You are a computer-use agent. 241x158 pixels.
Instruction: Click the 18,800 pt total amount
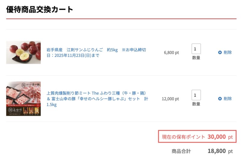[220, 151]
